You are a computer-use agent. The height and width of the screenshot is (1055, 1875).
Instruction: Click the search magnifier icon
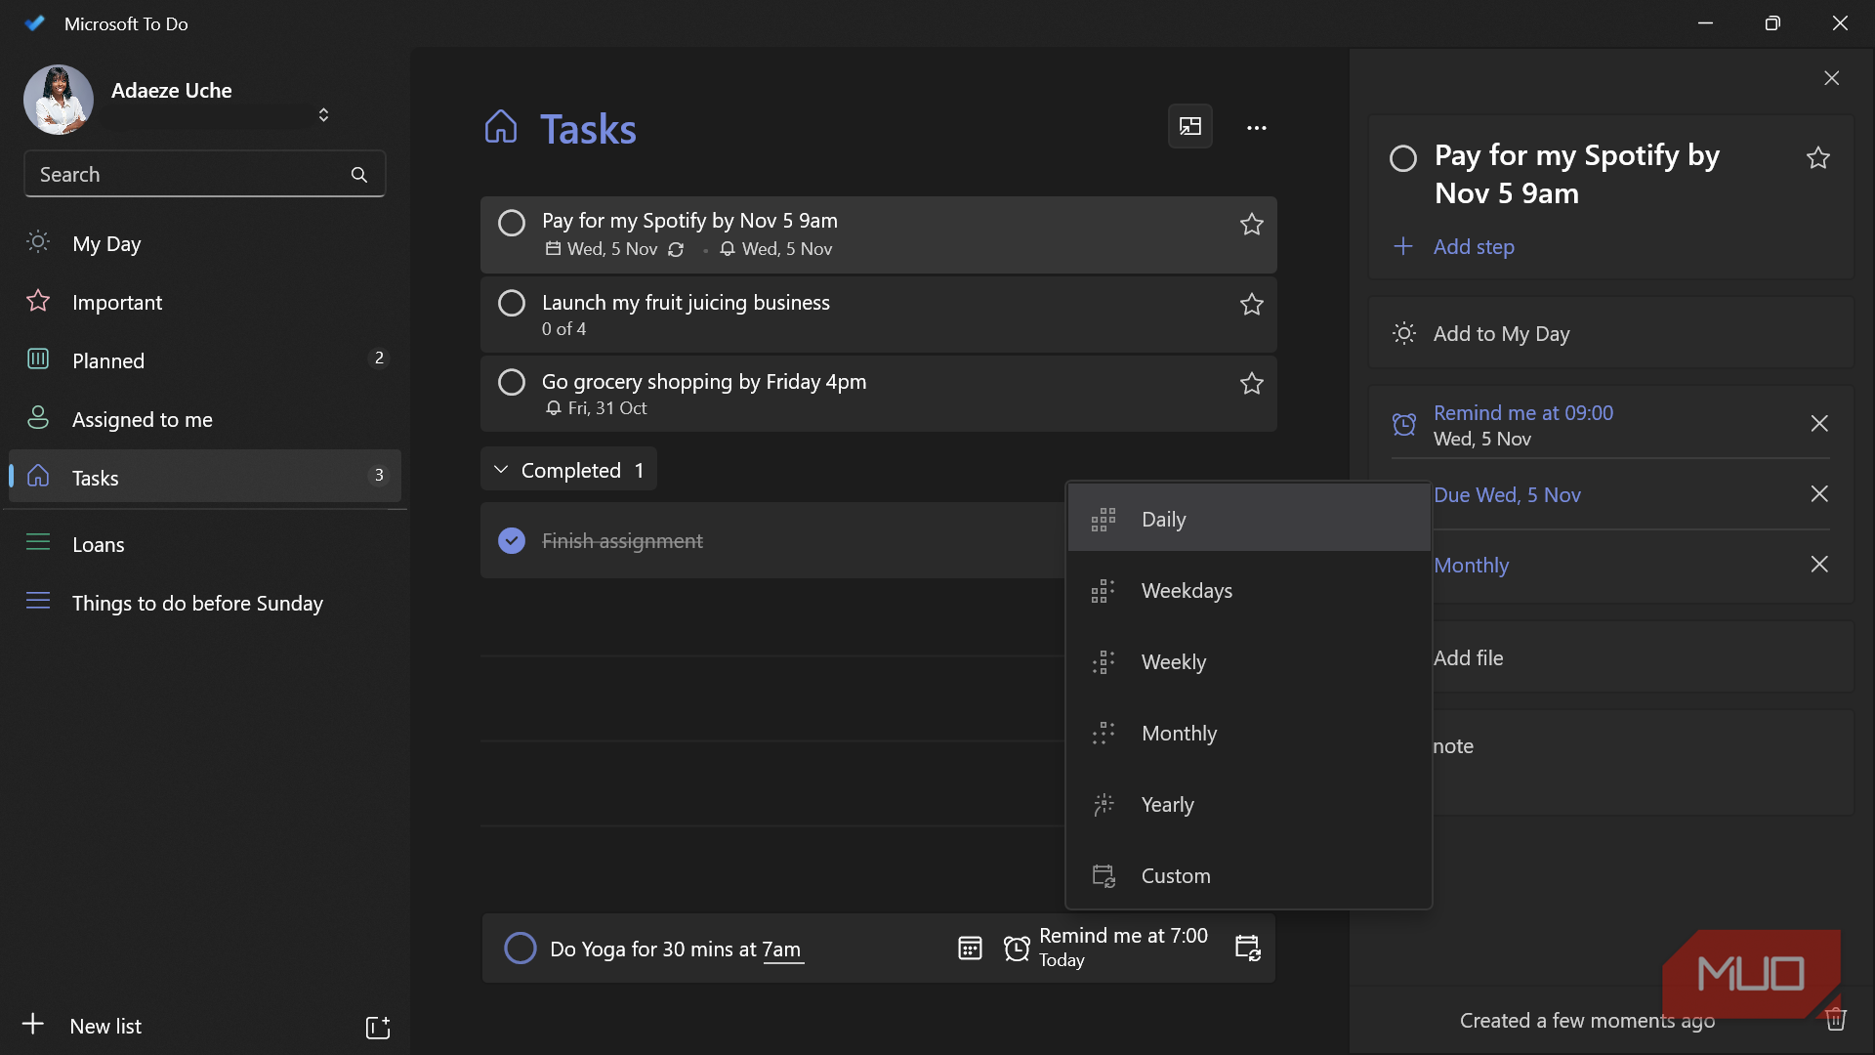tap(359, 175)
